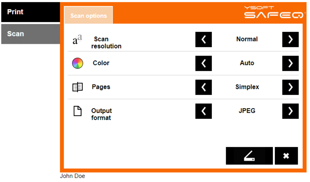Viewport: 310px width, 182px height.
Task: Change Pages setting with right arrow
Action: coord(290,87)
